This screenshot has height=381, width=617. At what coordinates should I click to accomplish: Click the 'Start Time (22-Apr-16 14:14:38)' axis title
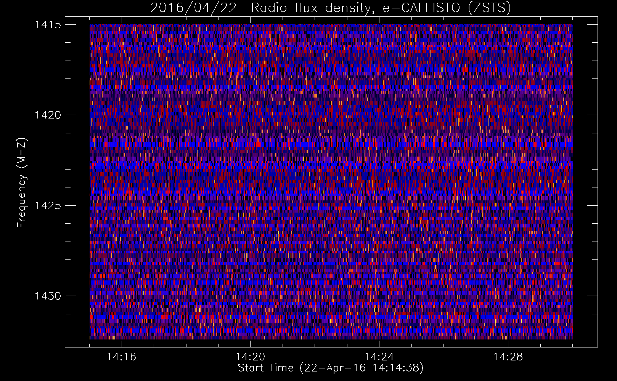331,368
